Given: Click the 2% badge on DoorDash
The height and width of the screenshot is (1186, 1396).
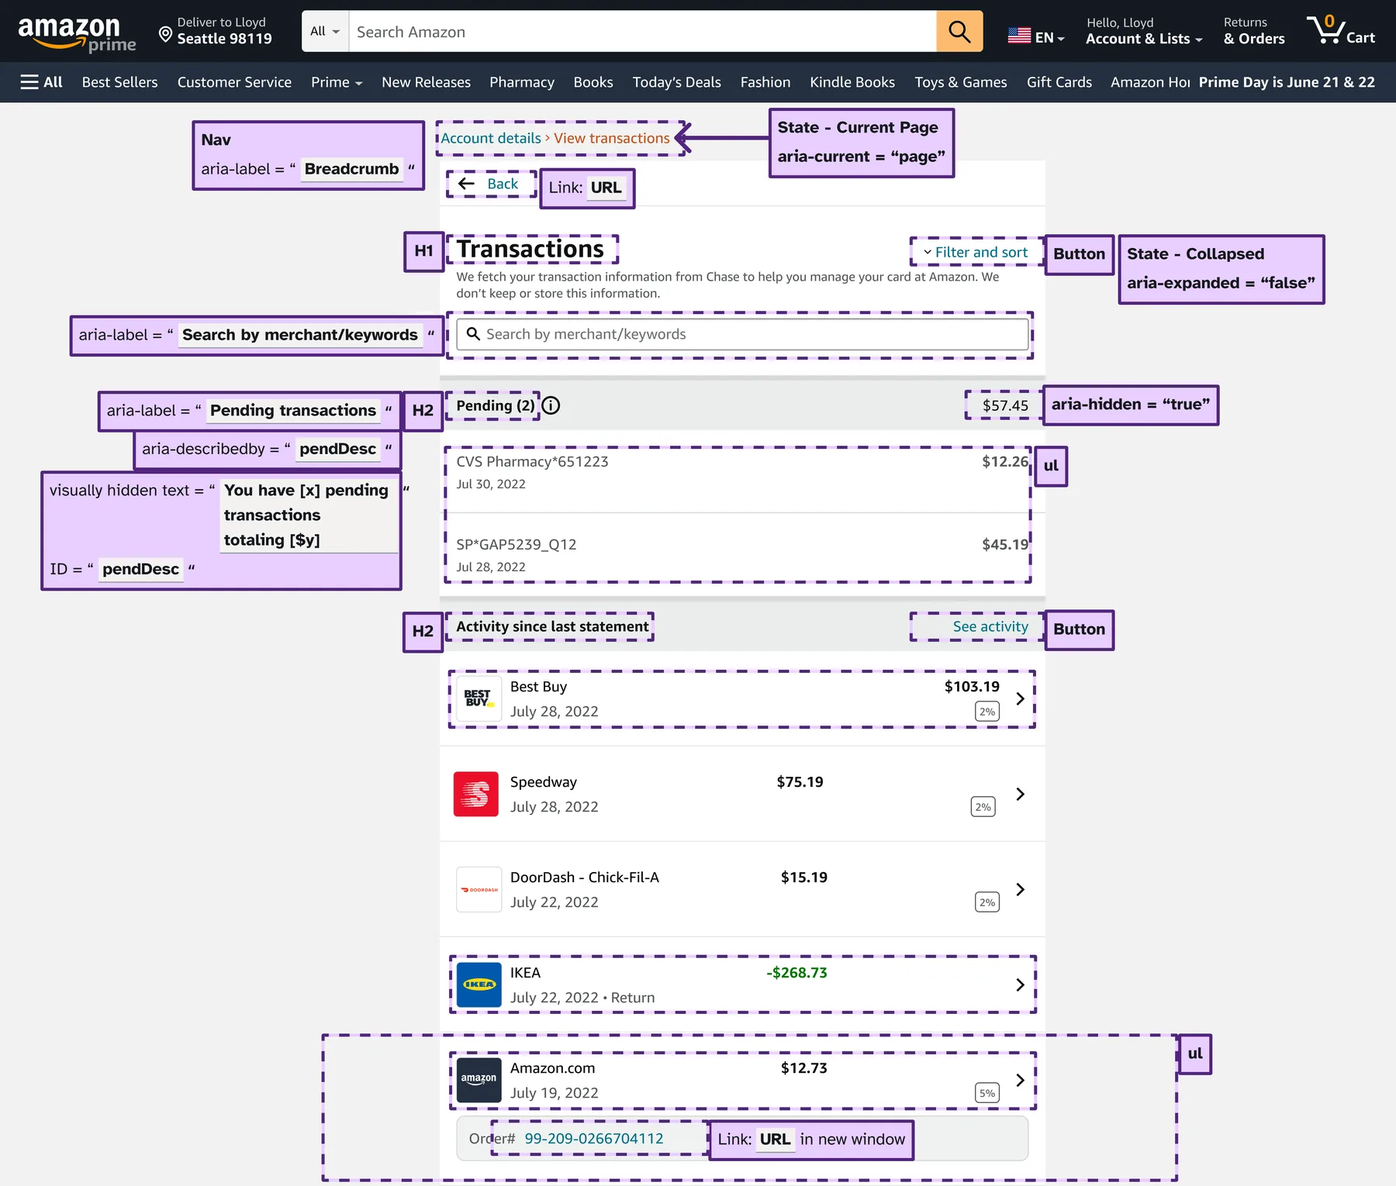Looking at the screenshot, I should pyautogui.click(x=987, y=902).
